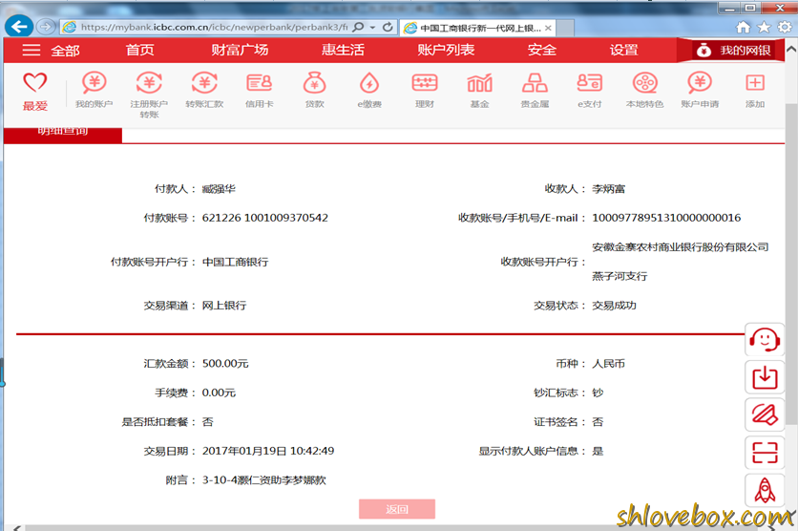
Task: Click the scan frame icon in side panel
Action: [x=765, y=453]
